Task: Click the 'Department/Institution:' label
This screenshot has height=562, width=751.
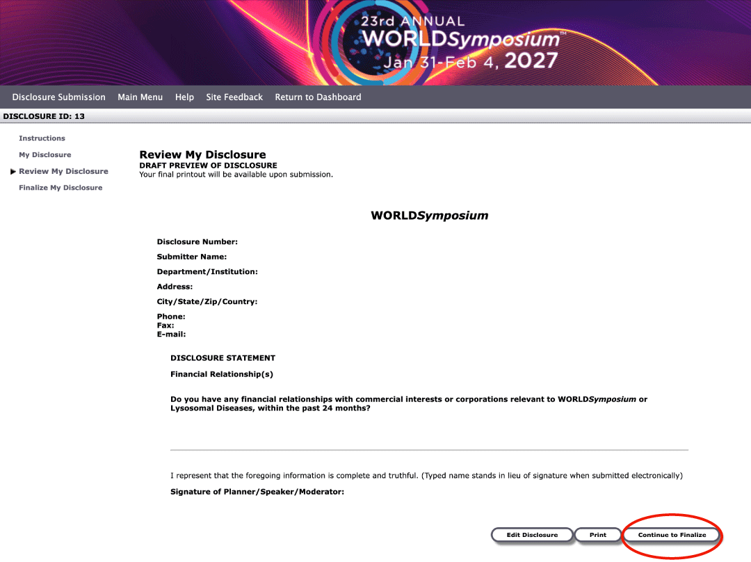Action: (207, 272)
